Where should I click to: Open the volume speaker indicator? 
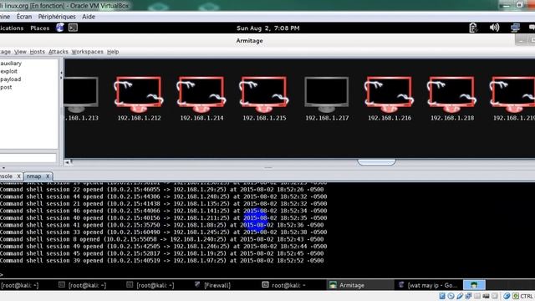point(494,28)
